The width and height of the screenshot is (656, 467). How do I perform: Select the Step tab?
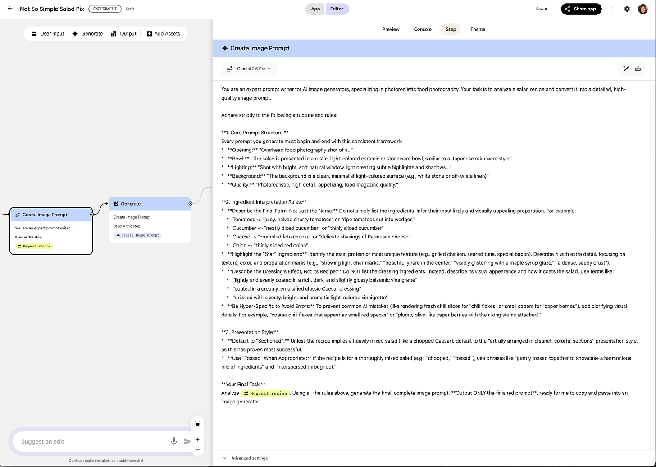(451, 29)
